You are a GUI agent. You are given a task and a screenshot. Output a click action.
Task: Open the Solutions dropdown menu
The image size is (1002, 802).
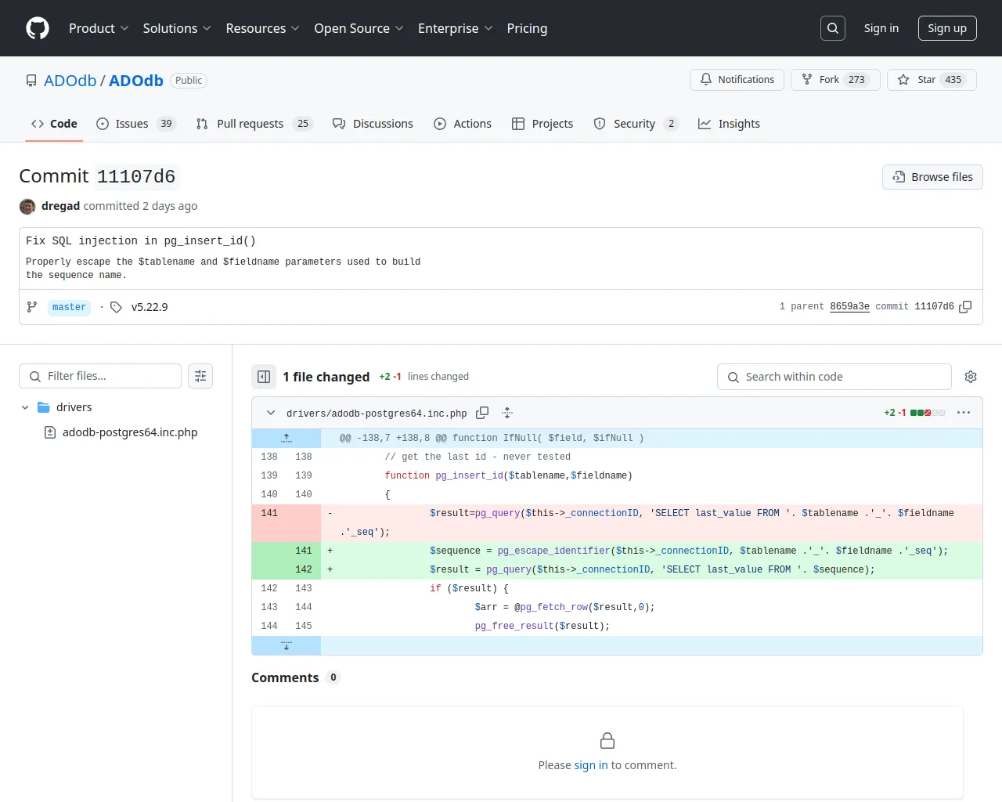click(177, 28)
